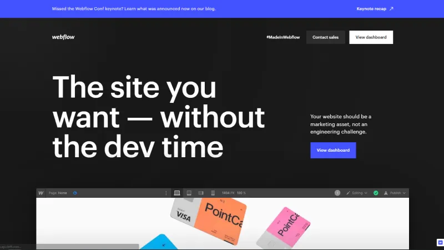The width and height of the screenshot is (444, 250).
Task: Open the Editing mode dropdown
Action: [x=356, y=193]
